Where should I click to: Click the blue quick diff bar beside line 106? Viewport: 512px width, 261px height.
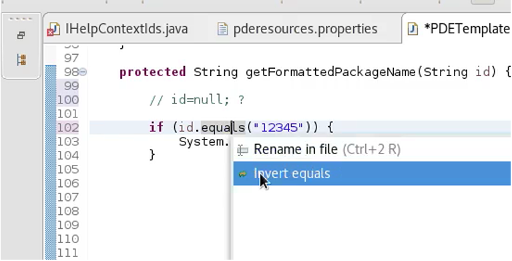coord(51,184)
